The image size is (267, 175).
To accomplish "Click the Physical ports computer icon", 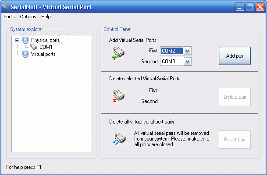I will [25, 40].
